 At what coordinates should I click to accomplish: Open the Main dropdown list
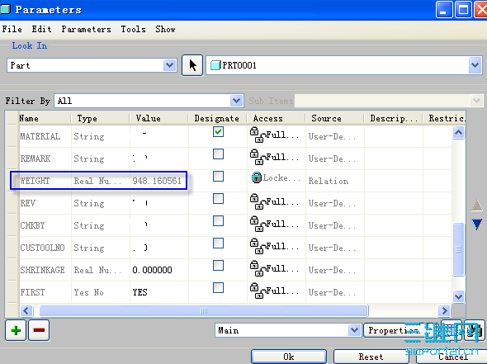[x=354, y=330]
